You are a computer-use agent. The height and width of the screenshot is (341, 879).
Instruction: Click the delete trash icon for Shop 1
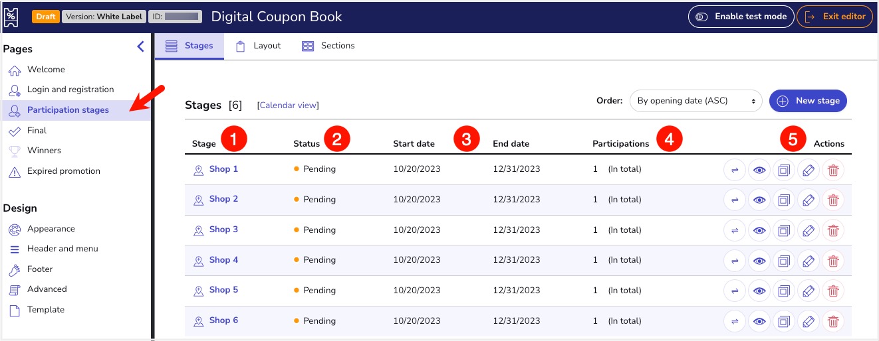[x=832, y=170]
